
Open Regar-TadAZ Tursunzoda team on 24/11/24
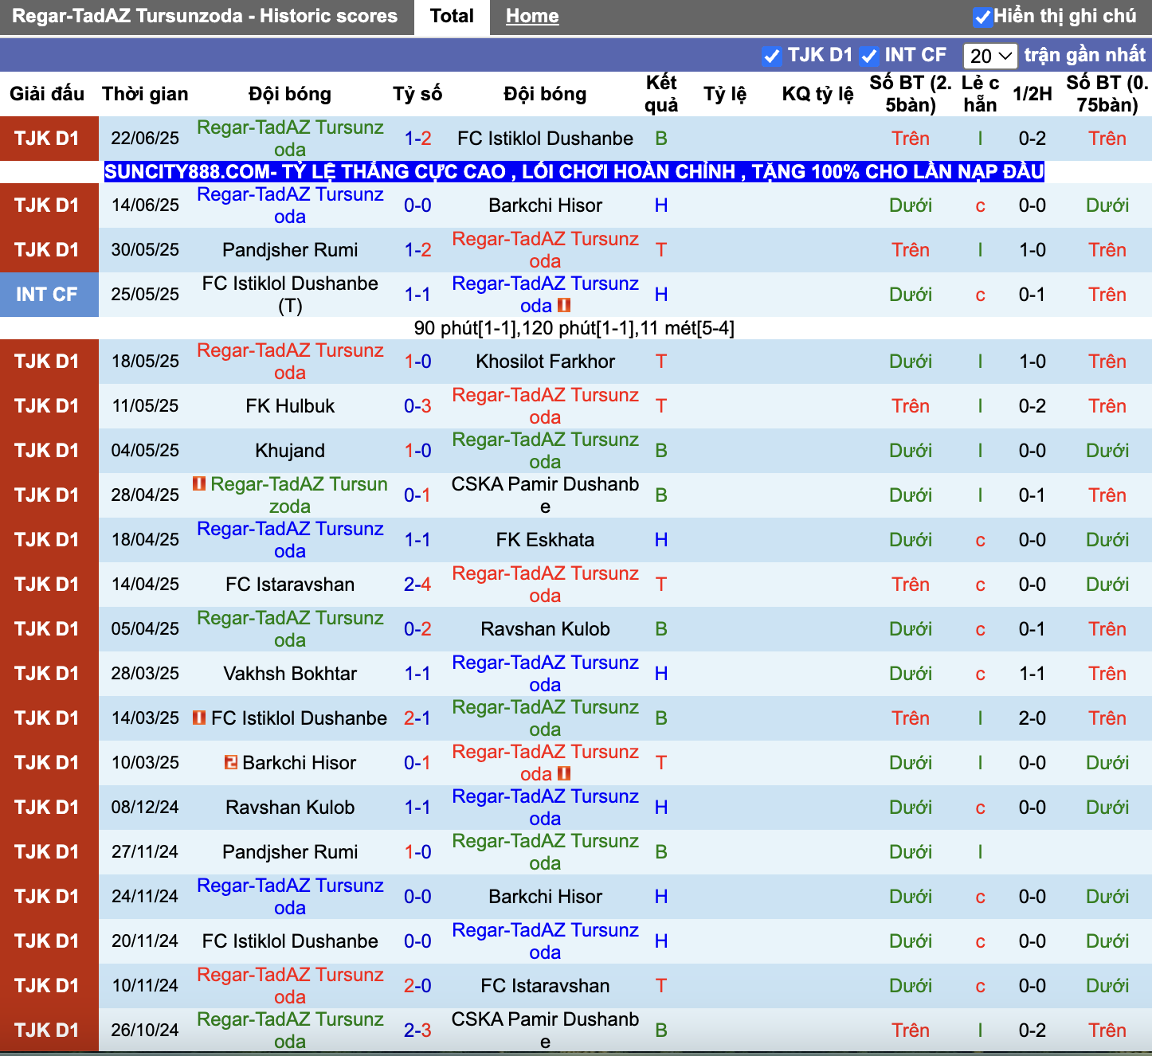tap(290, 897)
